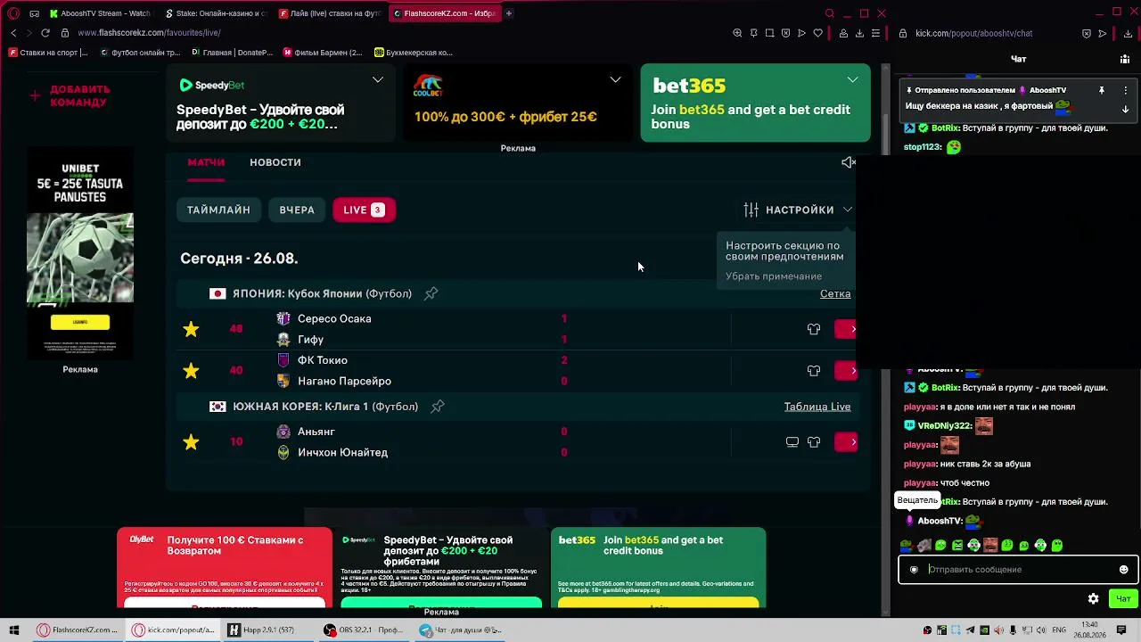Open emoji picker in Kick chat input
This screenshot has width=1141, height=642.
click(x=1124, y=570)
